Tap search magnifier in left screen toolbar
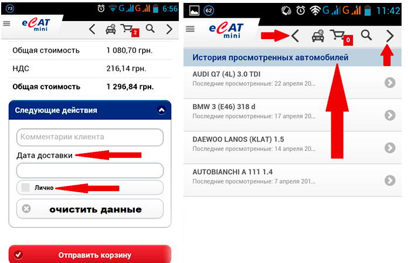This screenshot has height=263, width=408. point(150,28)
